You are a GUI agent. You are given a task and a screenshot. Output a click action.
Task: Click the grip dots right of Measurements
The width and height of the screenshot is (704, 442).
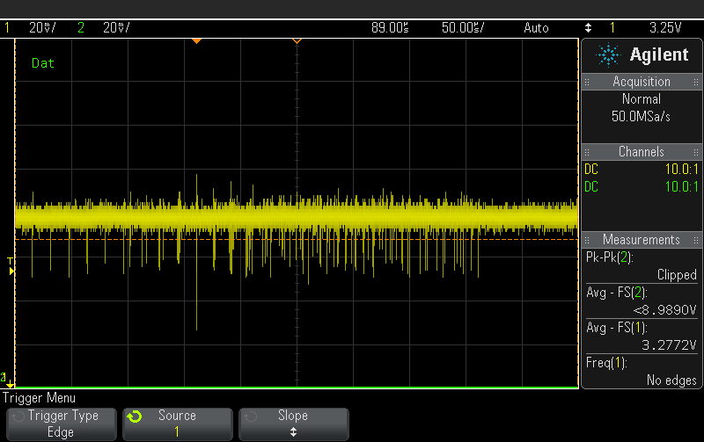coord(696,240)
